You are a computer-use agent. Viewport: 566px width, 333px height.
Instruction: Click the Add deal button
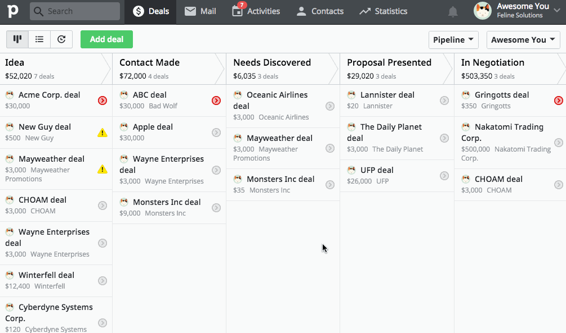tap(106, 39)
